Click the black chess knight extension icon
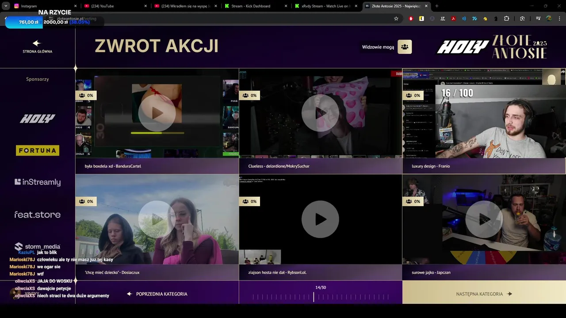 496,19
